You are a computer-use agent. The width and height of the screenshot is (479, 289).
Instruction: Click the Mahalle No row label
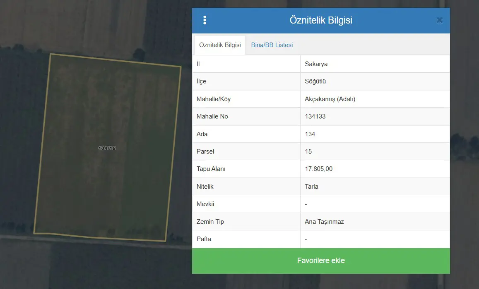coord(212,116)
